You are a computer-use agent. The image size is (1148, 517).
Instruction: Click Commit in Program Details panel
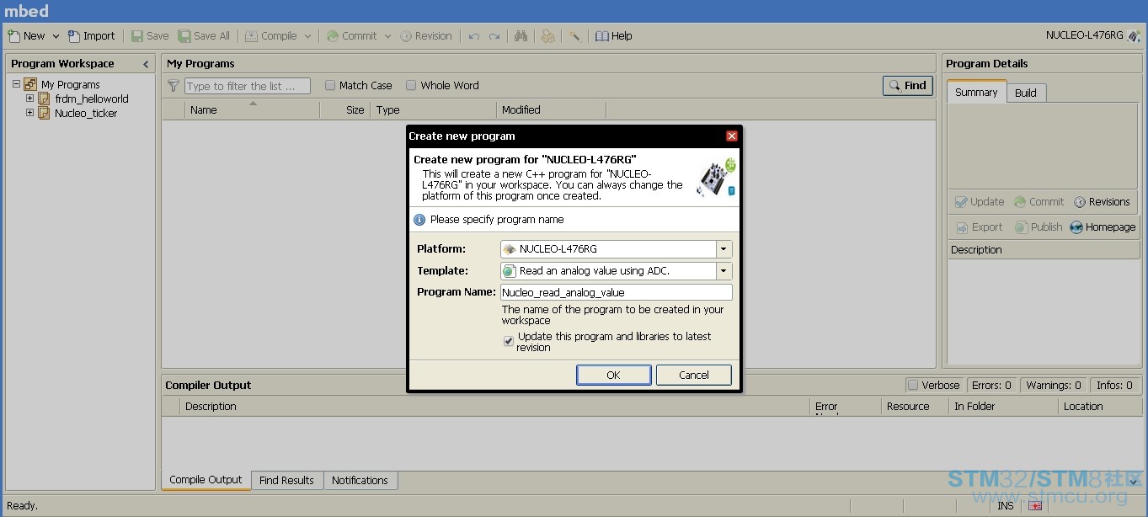1039,201
